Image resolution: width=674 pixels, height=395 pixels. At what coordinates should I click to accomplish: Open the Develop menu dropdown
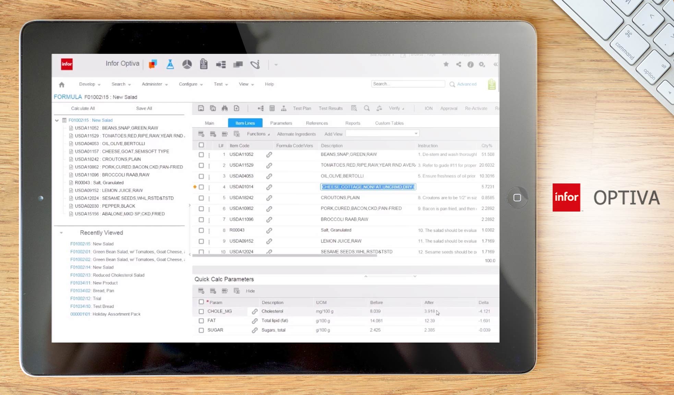point(88,84)
